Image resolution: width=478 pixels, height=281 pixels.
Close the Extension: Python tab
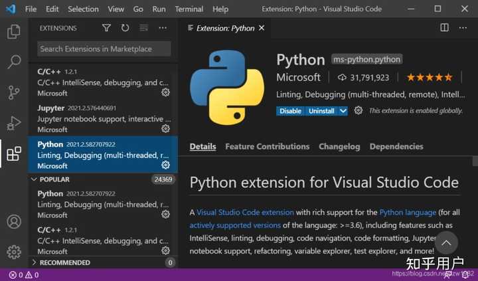262,28
